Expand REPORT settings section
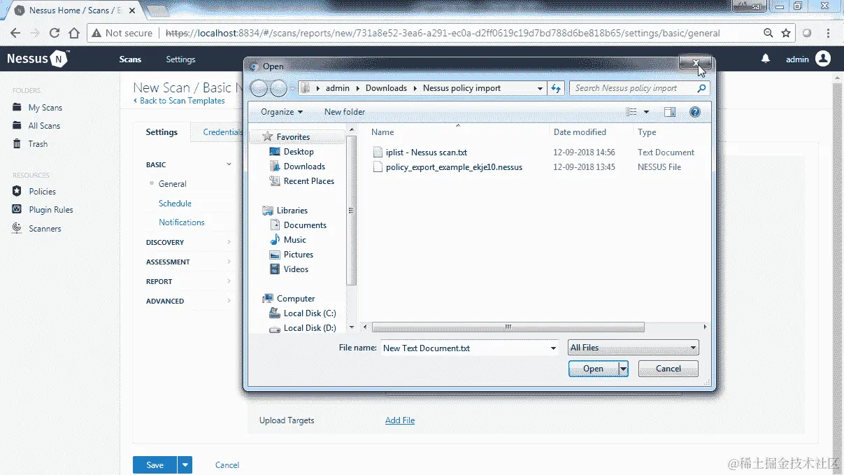 pos(189,281)
